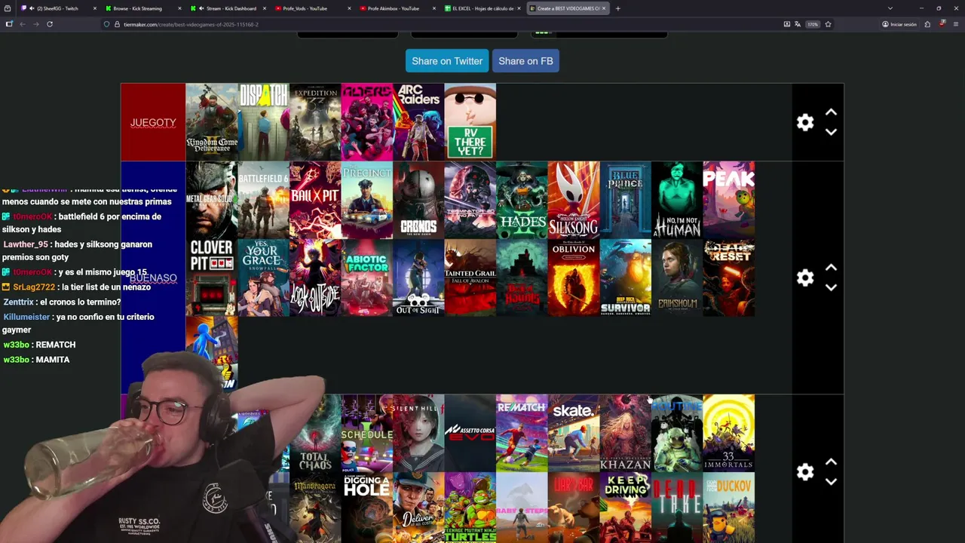Click Iniciar sesión button
This screenshot has width=965, height=543.
(x=899, y=24)
